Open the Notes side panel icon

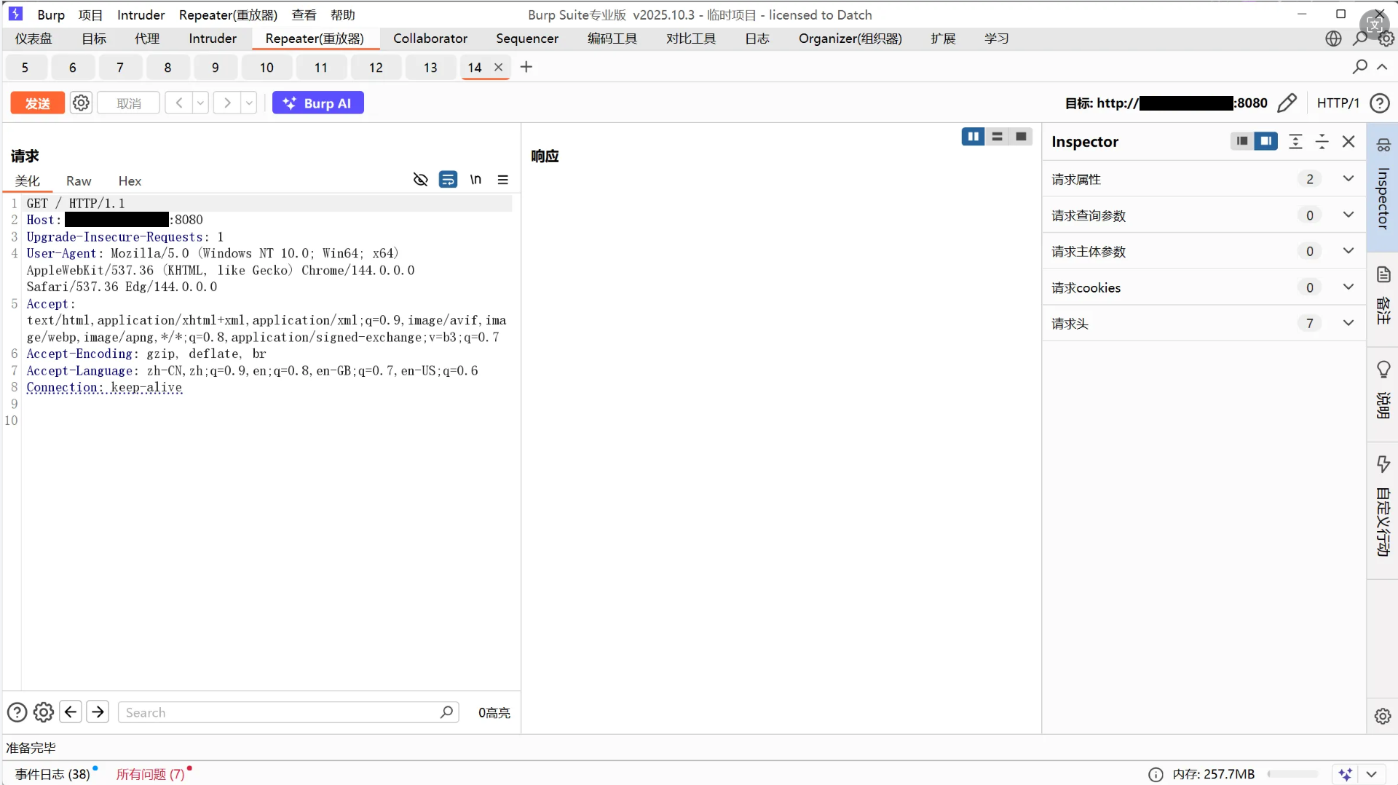[1383, 274]
